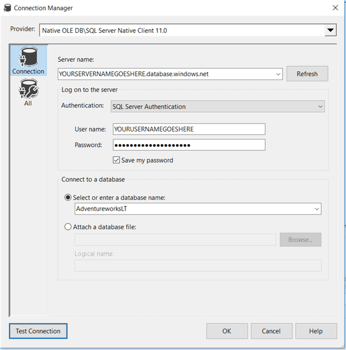Click the Server name text box
This screenshot has width=346, height=350.
167,74
